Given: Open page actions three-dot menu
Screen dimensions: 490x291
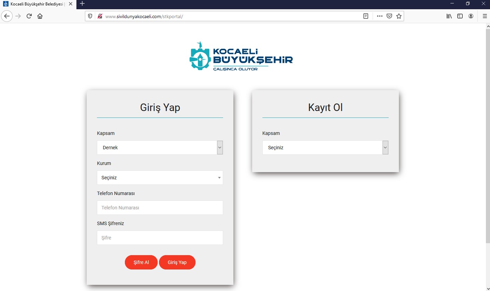Looking at the screenshot, I should 380,16.
